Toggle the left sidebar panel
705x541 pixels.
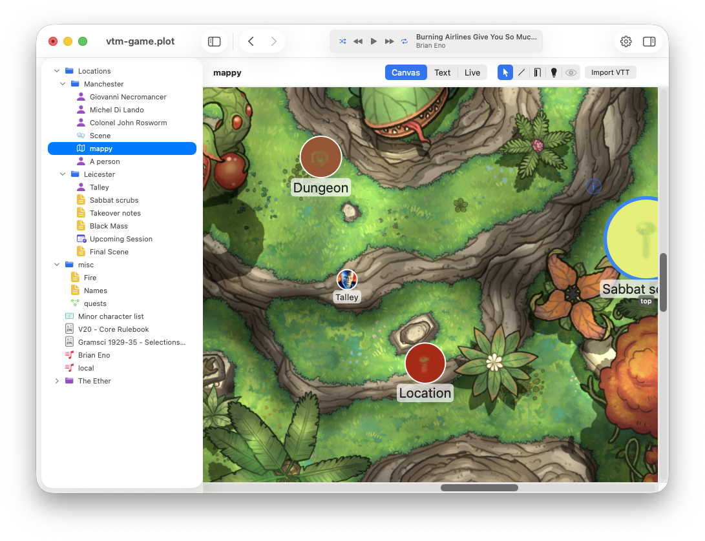pos(215,41)
